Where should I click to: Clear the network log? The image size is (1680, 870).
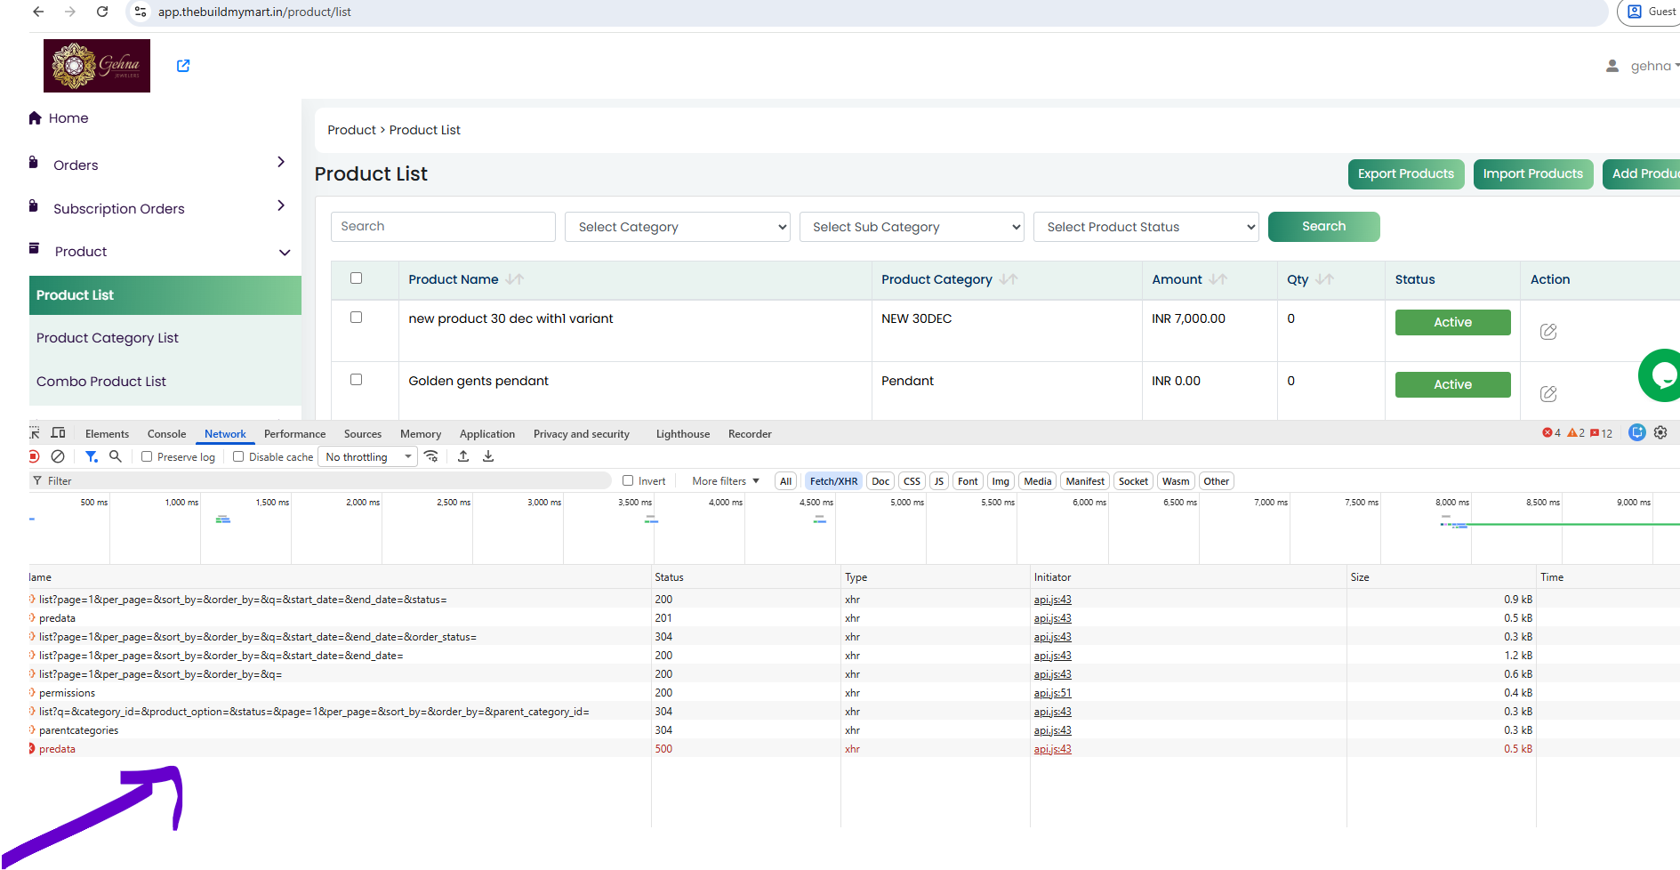pos(58,456)
